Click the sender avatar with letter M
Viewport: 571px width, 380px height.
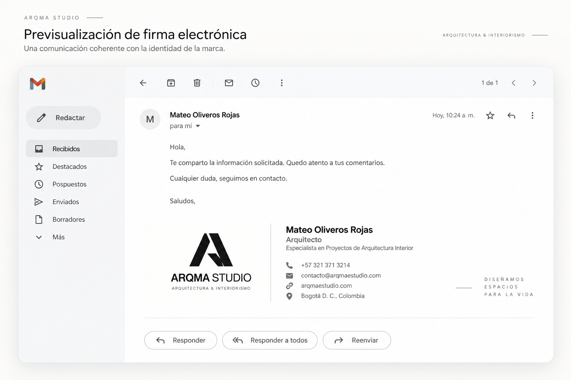pos(150,119)
